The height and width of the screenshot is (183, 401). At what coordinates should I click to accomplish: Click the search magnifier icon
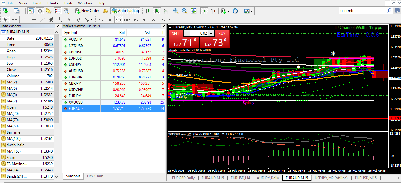click(389, 10)
